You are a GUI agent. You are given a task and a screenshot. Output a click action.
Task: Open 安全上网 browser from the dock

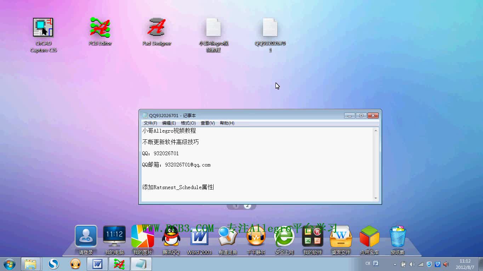tap(284, 240)
